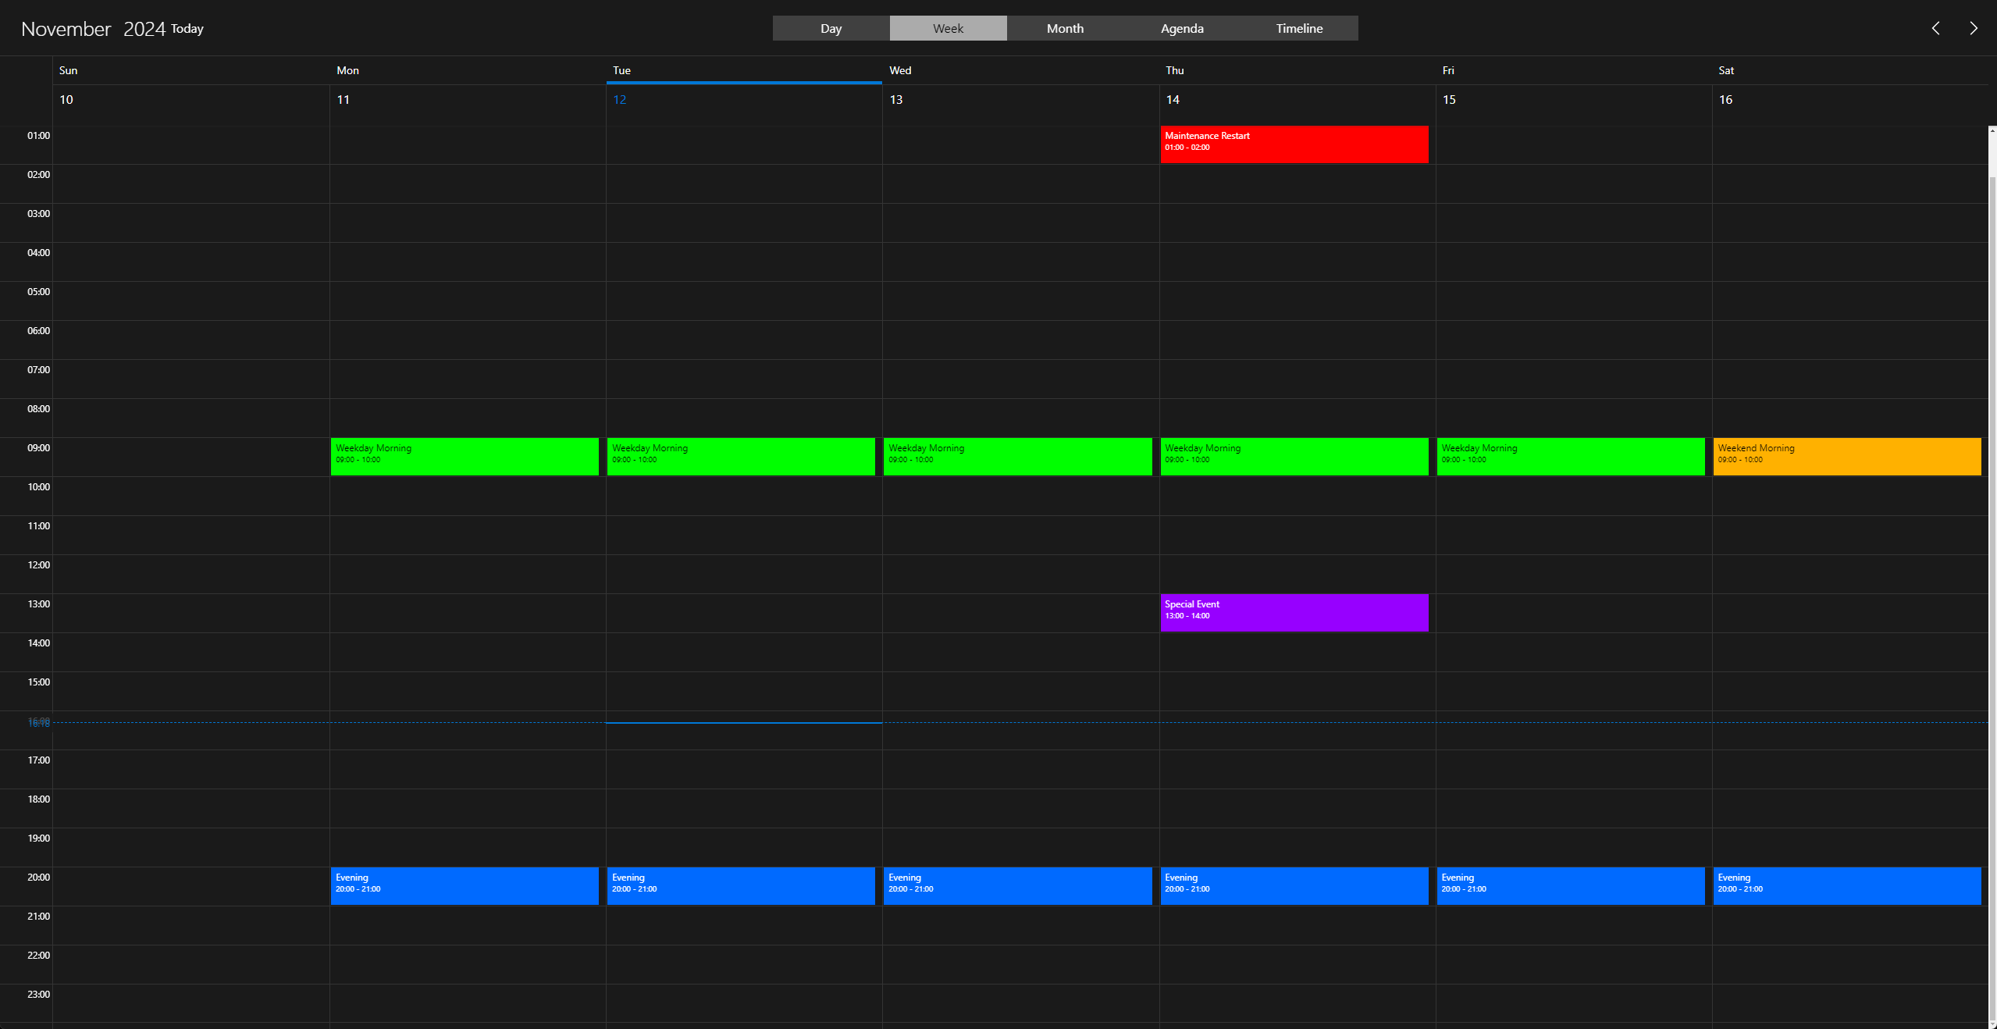Switch to Agenda view
The height and width of the screenshot is (1029, 1997).
point(1182,28)
